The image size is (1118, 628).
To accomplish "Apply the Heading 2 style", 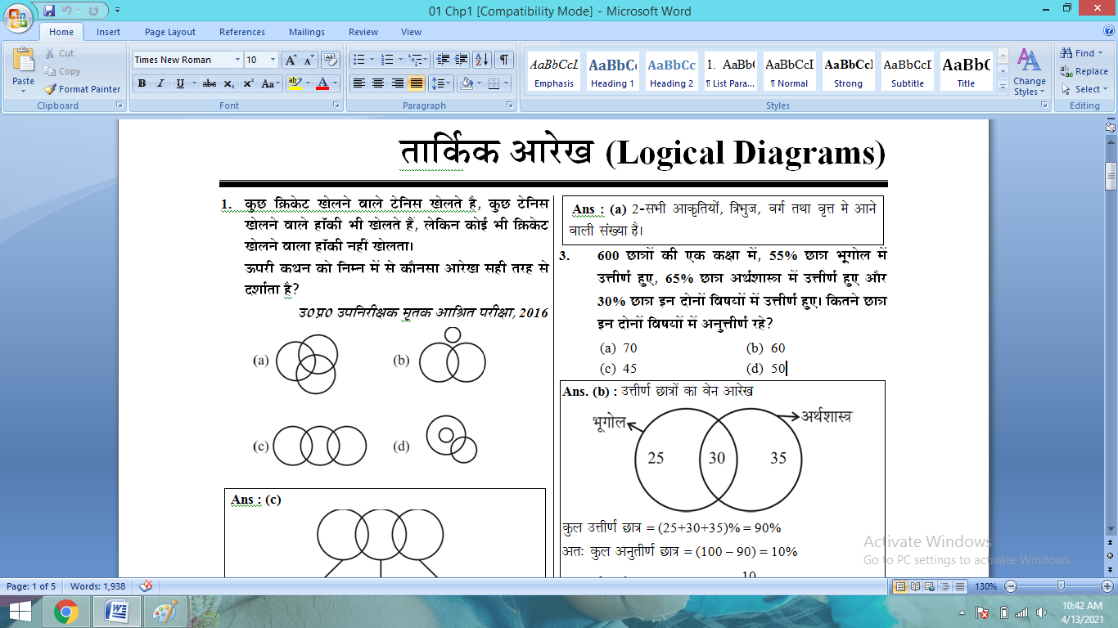I will (672, 72).
